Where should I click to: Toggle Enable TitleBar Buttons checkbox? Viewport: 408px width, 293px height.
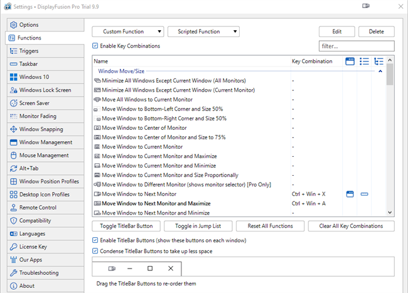pos(95,240)
